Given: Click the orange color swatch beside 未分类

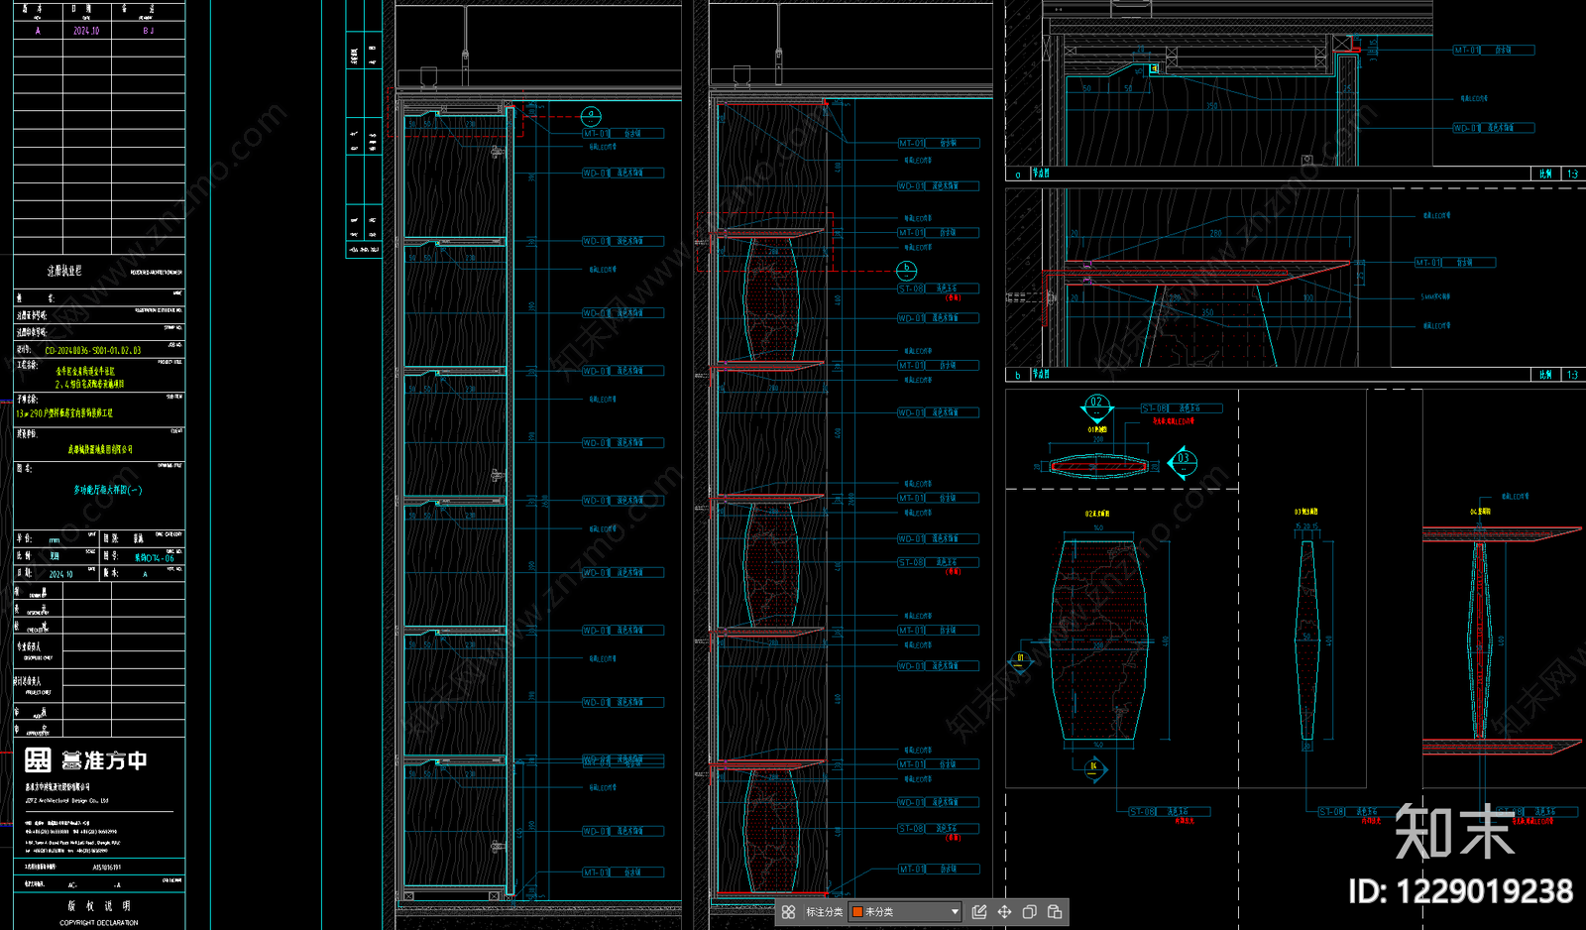Looking at the screenshot, I should [857, 912].
